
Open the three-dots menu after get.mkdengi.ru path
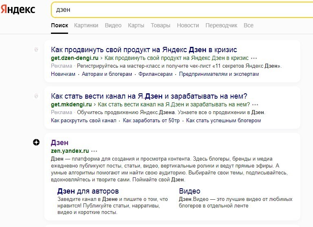tap(255, 105)
